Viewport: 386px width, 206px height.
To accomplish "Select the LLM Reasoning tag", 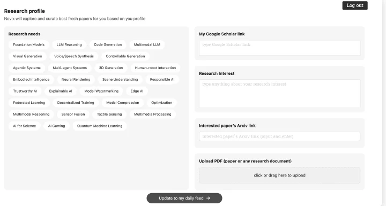I will click(x=69, y=45).
